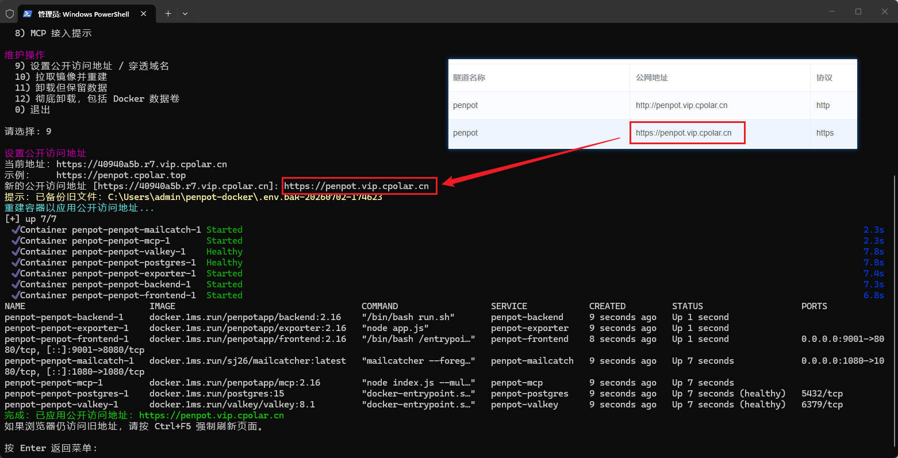Click image docker.1ms.run/penpotapp/backend:2.16

point(245,317)
